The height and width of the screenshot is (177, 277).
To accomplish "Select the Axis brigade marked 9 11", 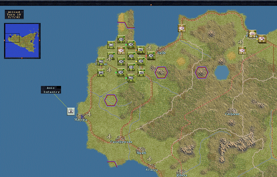I will point(182,28).
